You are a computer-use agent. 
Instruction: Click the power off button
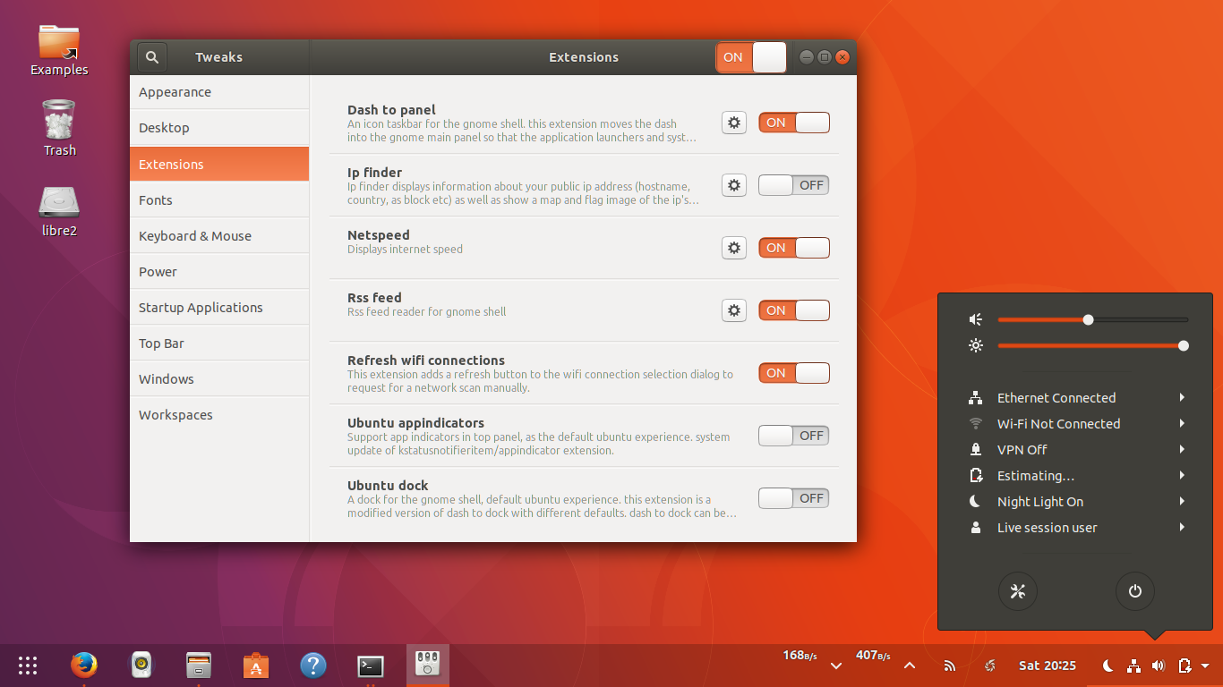[1135, 591]
